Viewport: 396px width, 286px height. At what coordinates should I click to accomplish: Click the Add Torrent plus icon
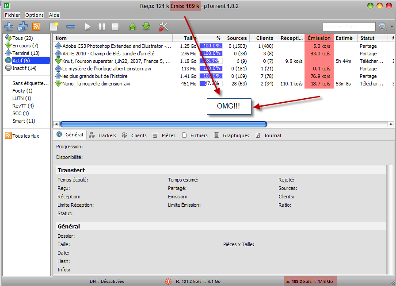coord(9,27)
